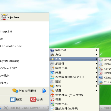The width and height of the screenshot is (111, 111).
Task: Open 主文件夹 (个人文件) menu entry
Action: [x=74, y=95]
